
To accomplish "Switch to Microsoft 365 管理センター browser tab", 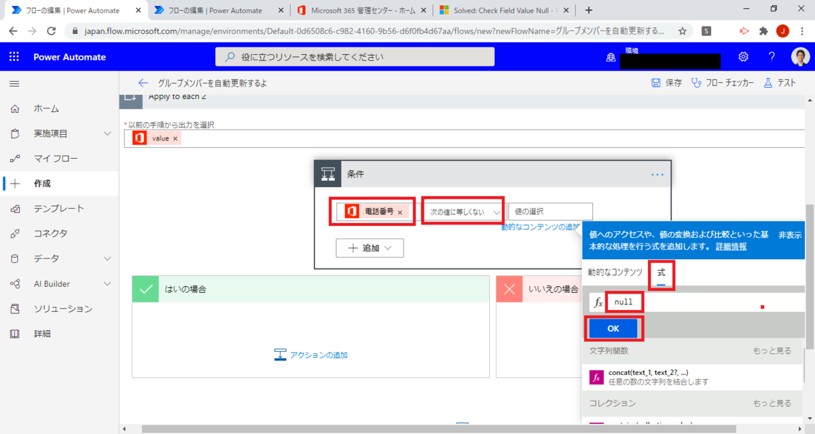I will [361, 10].
